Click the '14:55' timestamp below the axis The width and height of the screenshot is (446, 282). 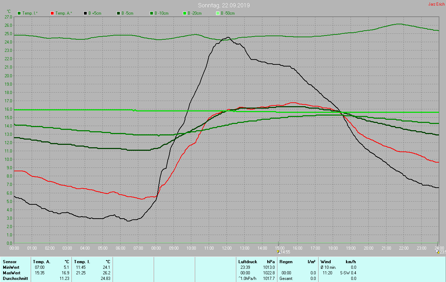pyautogui.click(x=285, y=252)
